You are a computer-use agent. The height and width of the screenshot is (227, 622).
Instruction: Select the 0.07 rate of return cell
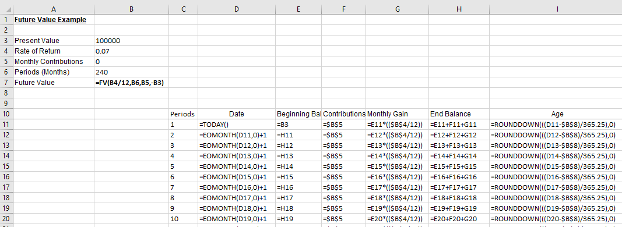(x=131, y=51)
